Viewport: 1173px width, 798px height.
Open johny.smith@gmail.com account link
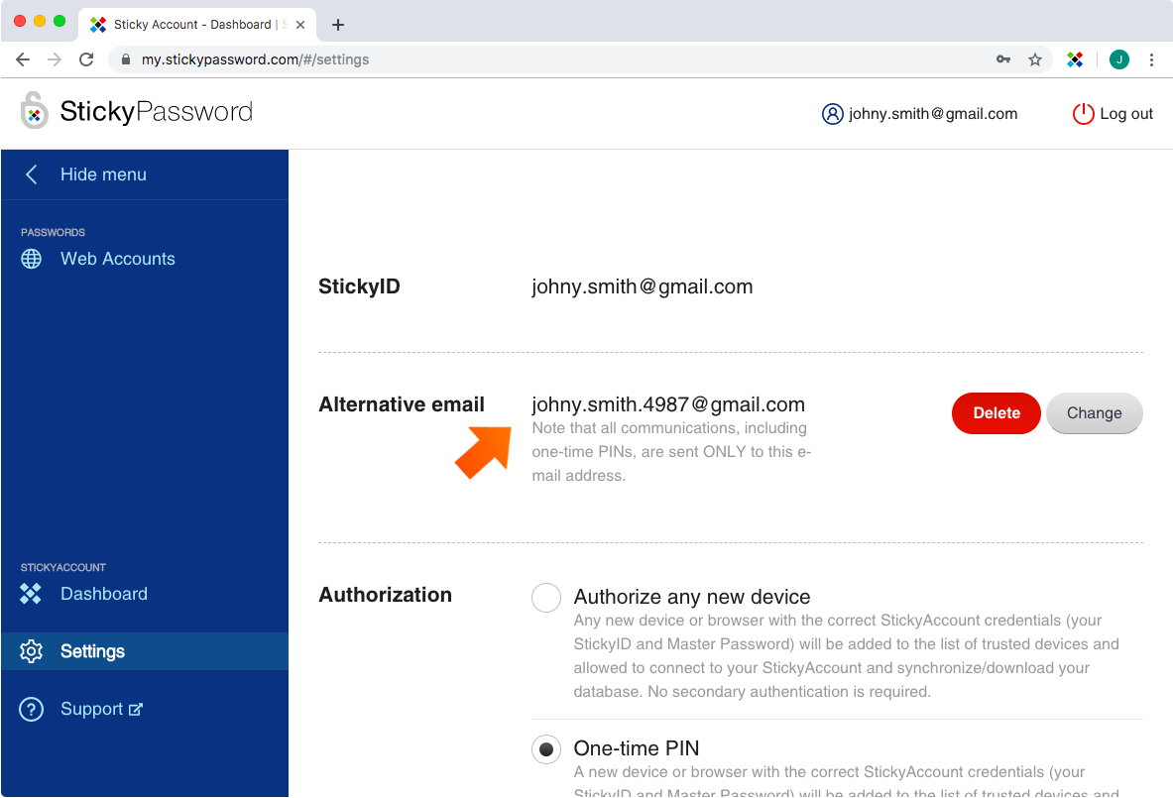coord(933,114)
